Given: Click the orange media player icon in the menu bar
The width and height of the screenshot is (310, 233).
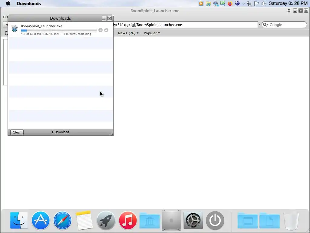Looking at the screenshot, I should pos(201,3).
